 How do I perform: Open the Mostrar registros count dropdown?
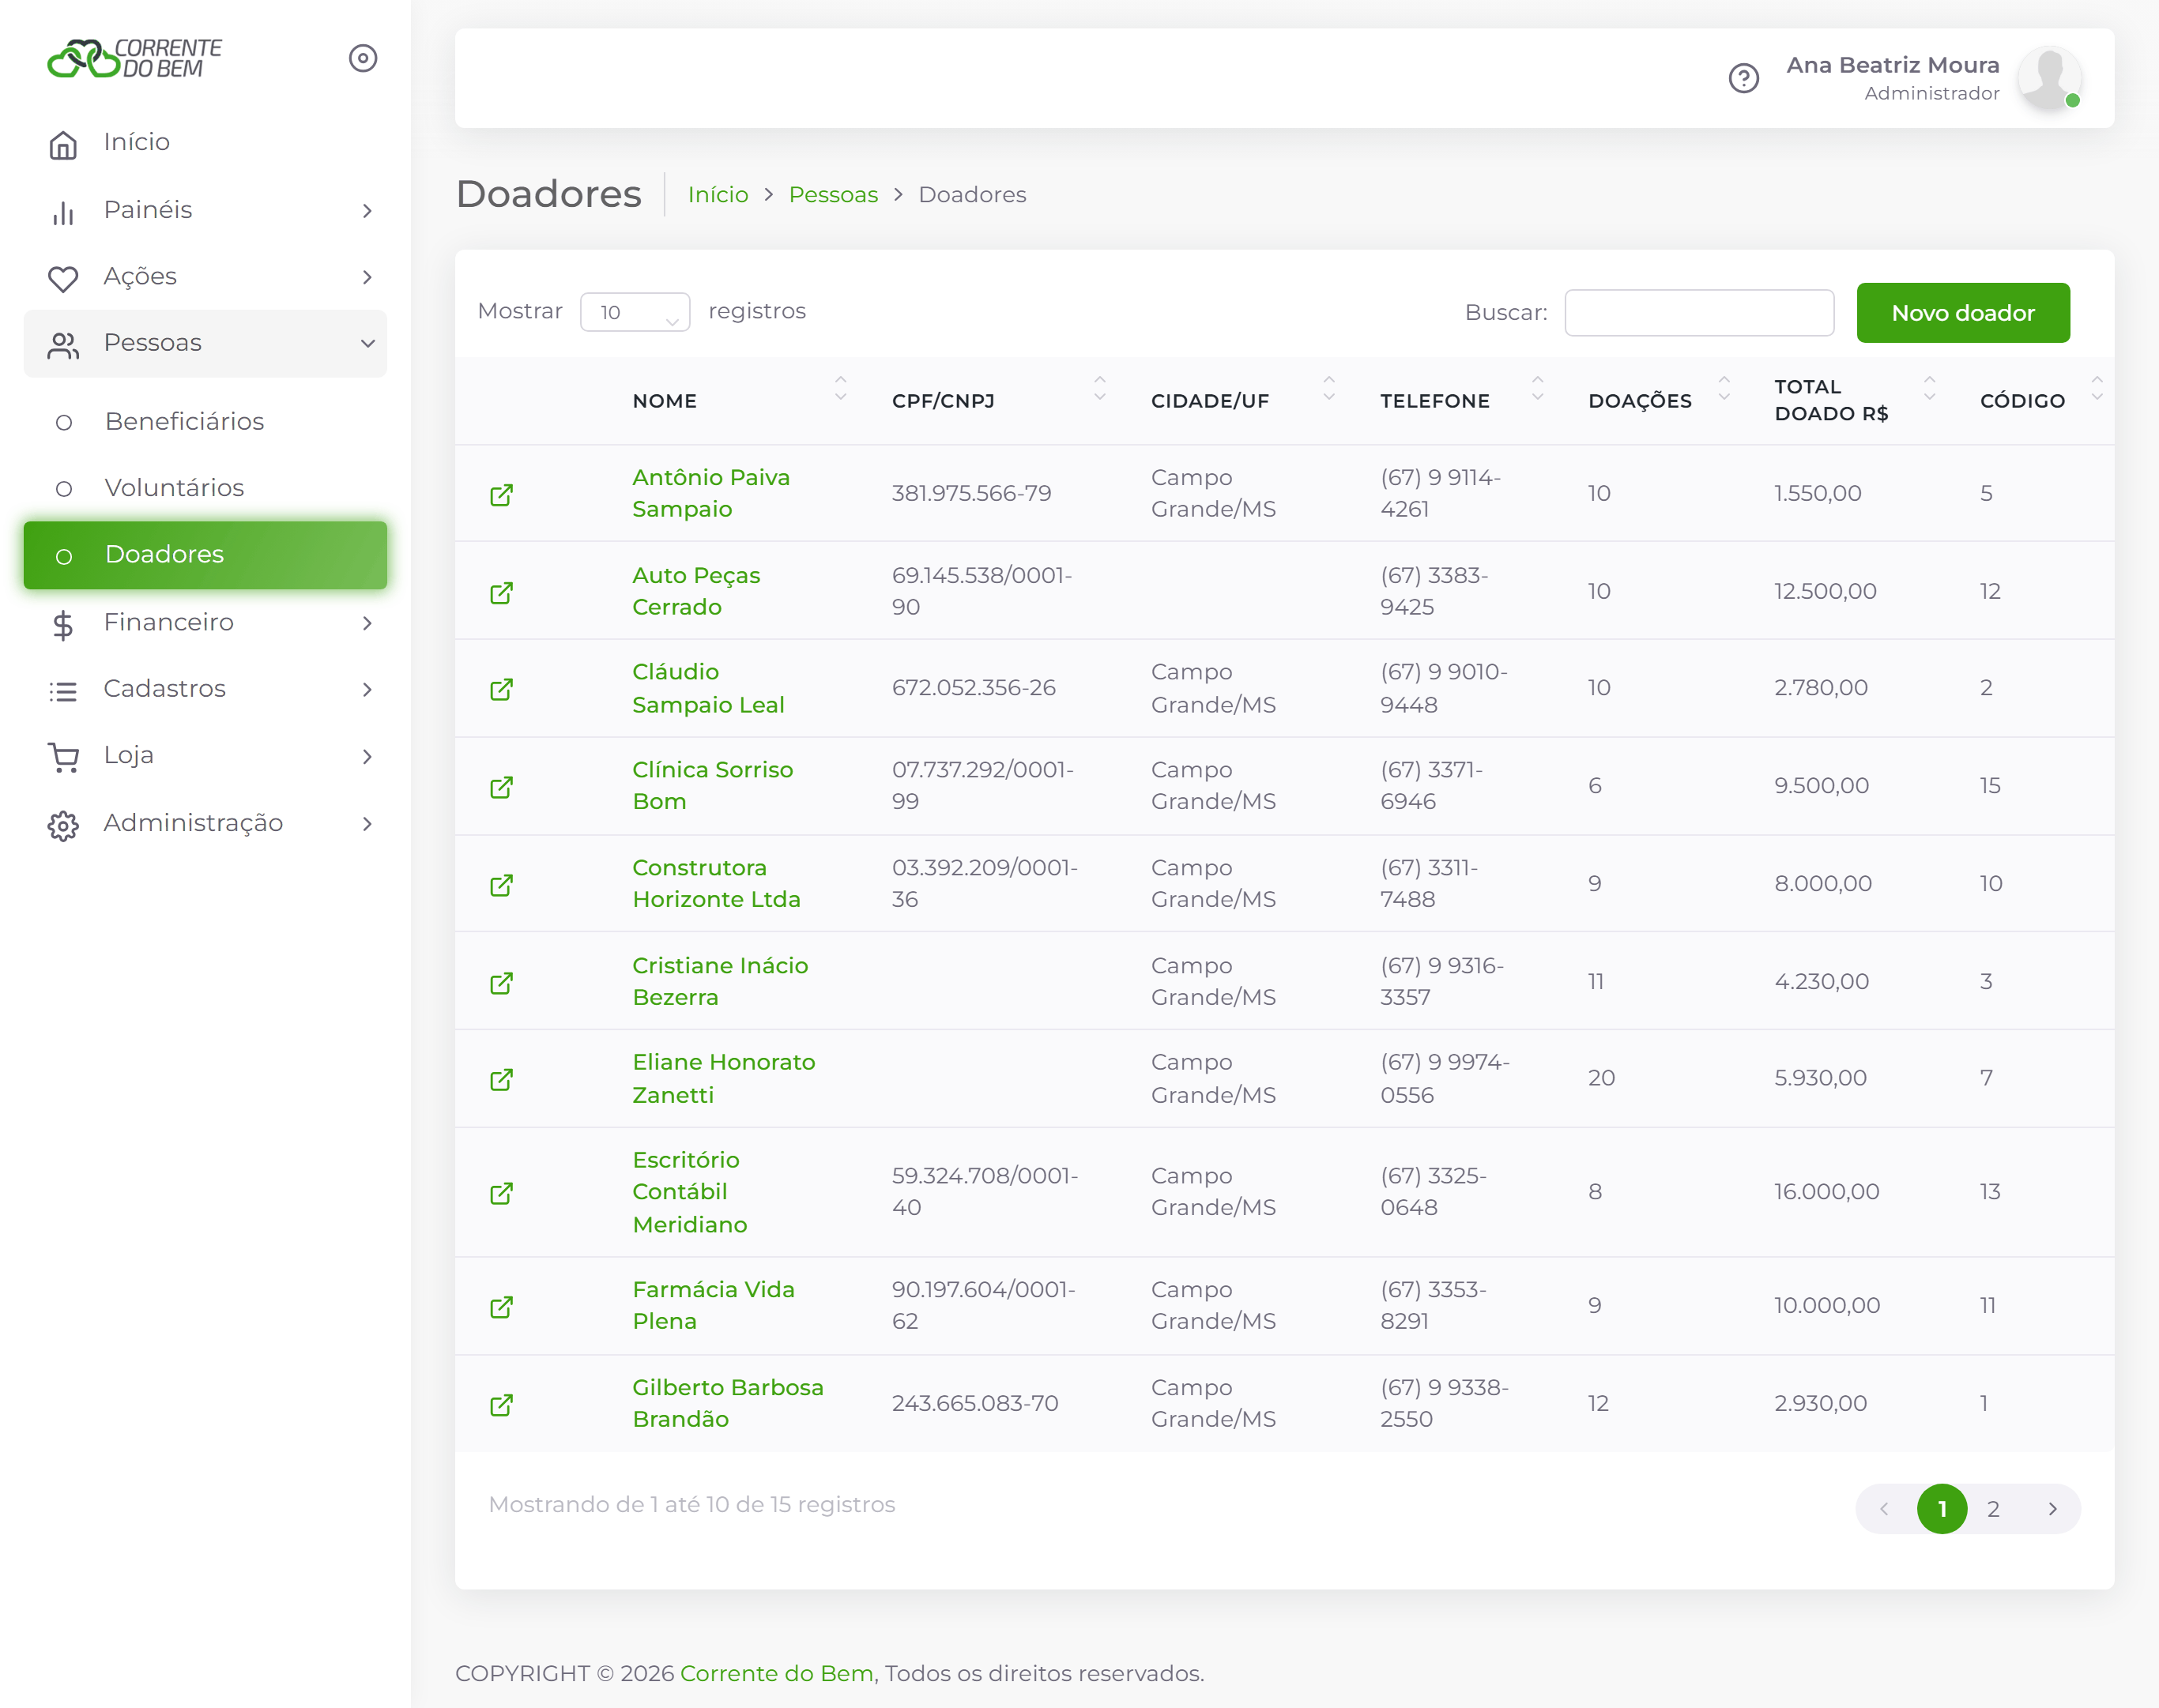coord(635,312)
